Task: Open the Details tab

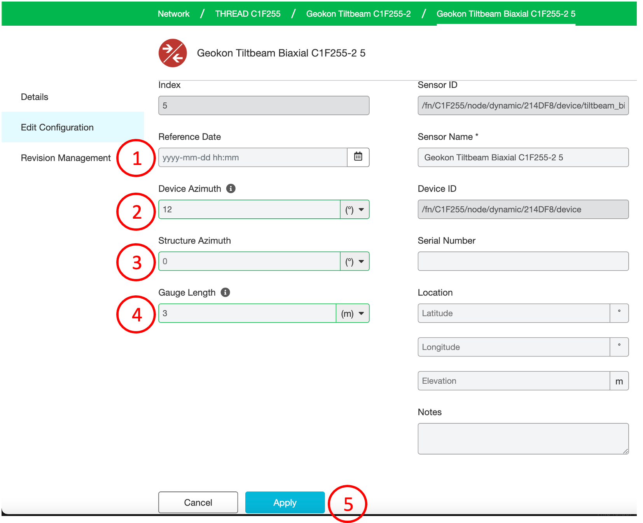Action: pos(35,97)
